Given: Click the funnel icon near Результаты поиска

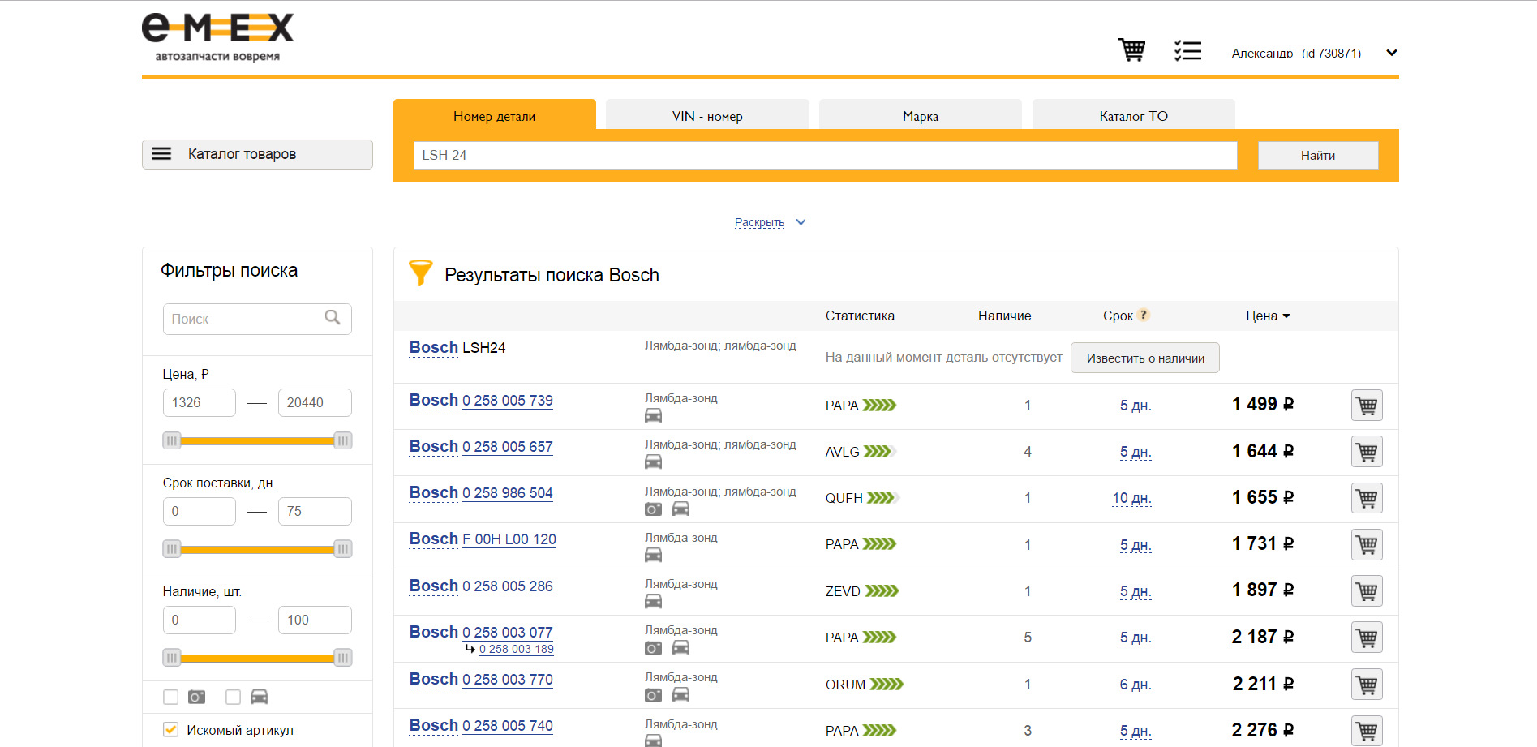Looking at the screenshot, I should (420, 273).
